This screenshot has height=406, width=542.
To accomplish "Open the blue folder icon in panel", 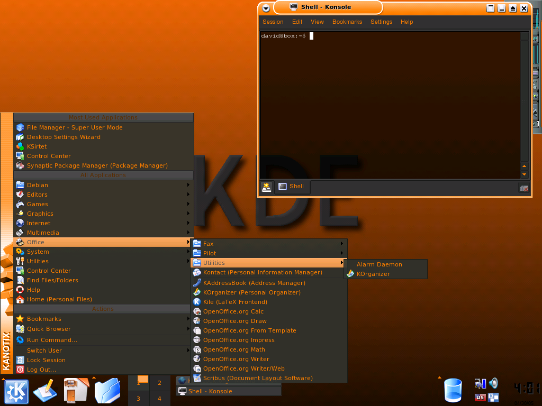I will 107,391.
